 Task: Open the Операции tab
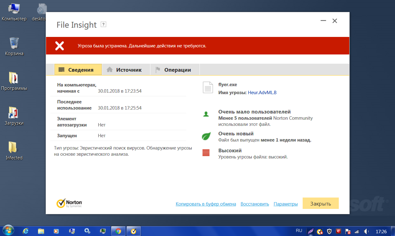point(175,70)
